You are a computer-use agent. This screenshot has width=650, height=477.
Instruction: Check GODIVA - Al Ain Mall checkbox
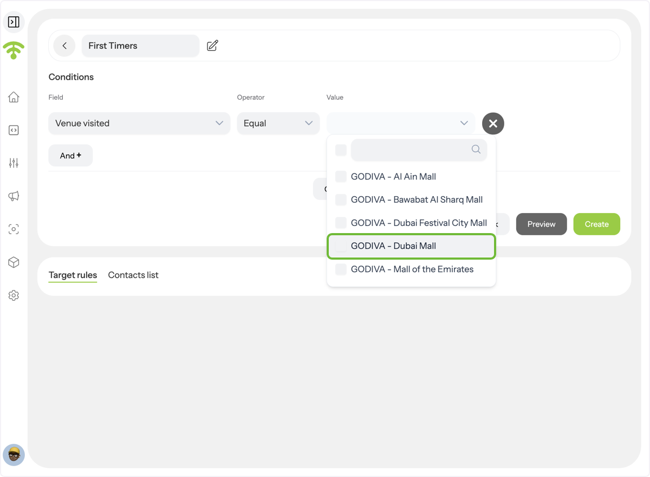coord(341,177)
